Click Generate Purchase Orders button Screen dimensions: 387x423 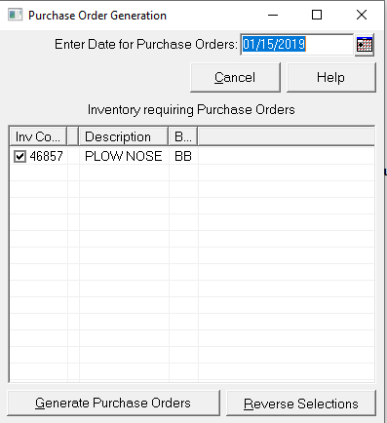(x=113, y=403)
